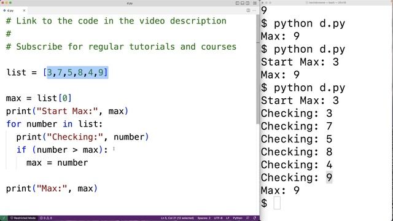Viewport: 393px width, 221px height.
Task: Click the print "Max:" code line
Action: point(52,188)
